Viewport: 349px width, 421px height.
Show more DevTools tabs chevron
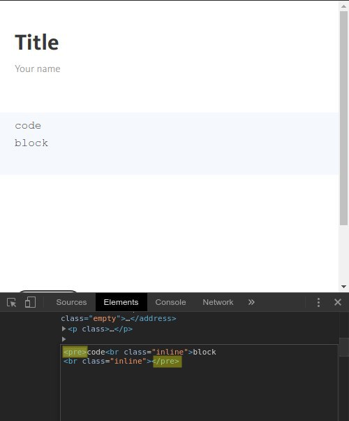251,302
